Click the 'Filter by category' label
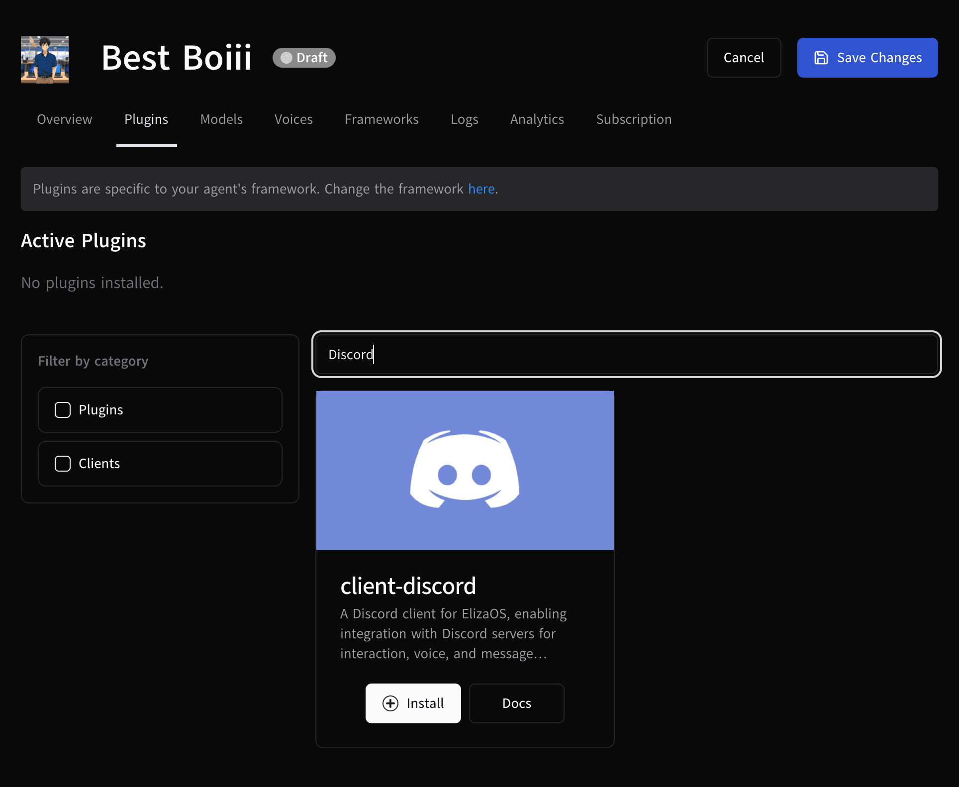 coord(93,361)
